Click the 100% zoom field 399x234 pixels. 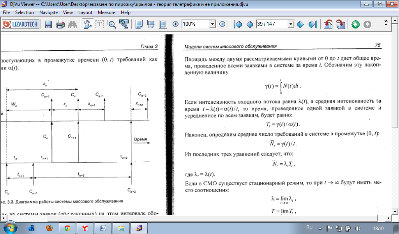(x=196, y=24)
